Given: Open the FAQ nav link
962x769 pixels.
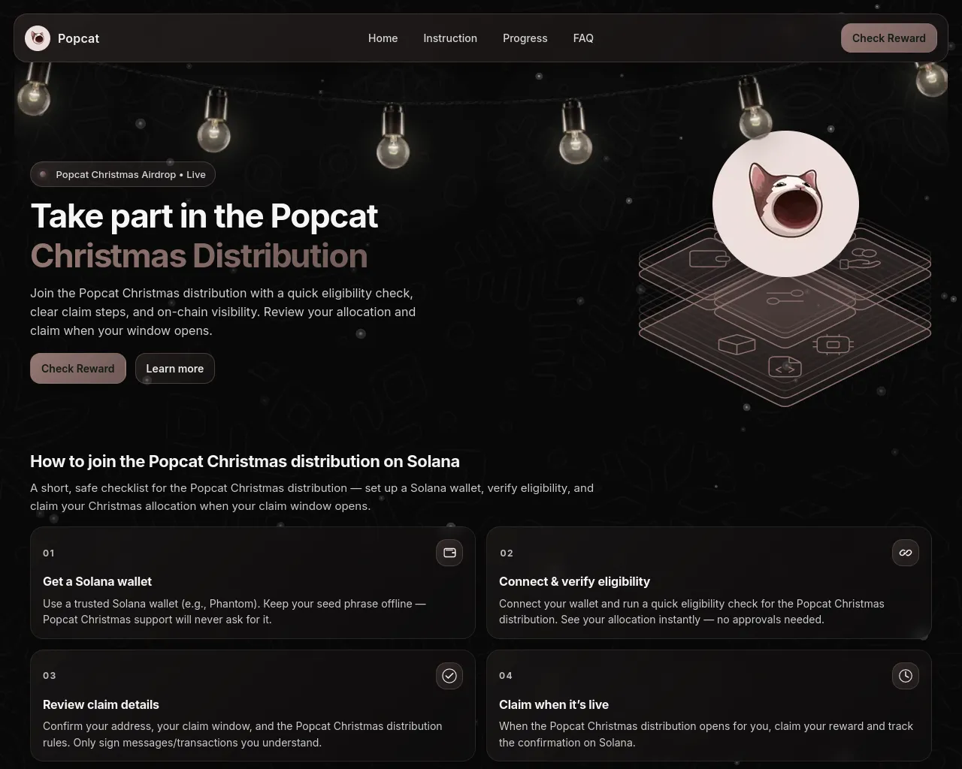Looking at the screenshot, I should [x=583, y=38].
